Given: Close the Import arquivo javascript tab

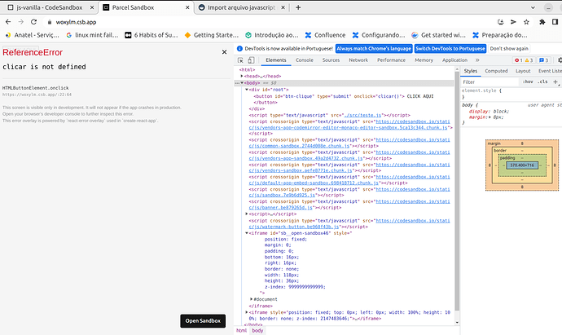Looking at the screenshot, I should click(283, 7).
